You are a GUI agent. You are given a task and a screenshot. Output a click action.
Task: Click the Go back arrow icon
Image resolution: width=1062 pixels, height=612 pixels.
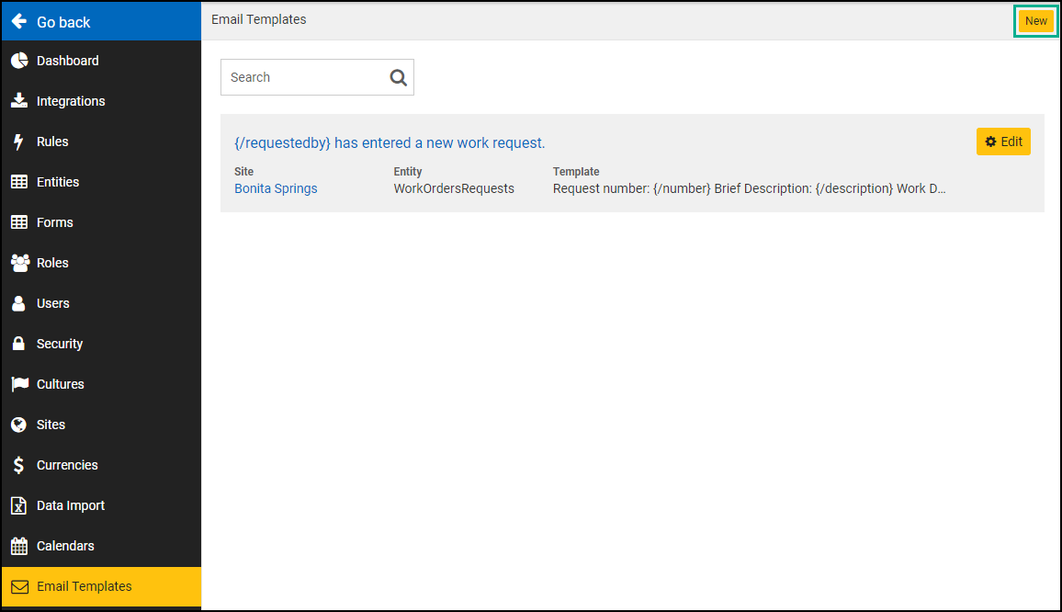[x=19, y=22]
